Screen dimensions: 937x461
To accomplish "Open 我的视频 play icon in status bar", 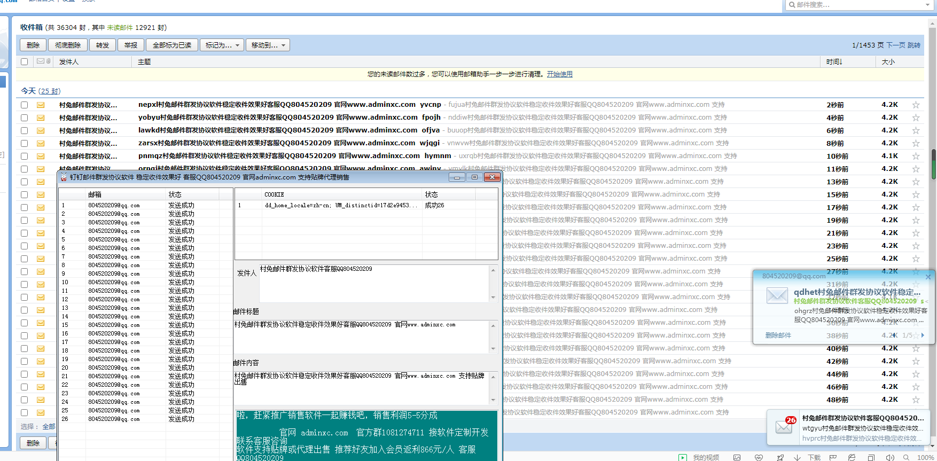I will click(682, 457).
